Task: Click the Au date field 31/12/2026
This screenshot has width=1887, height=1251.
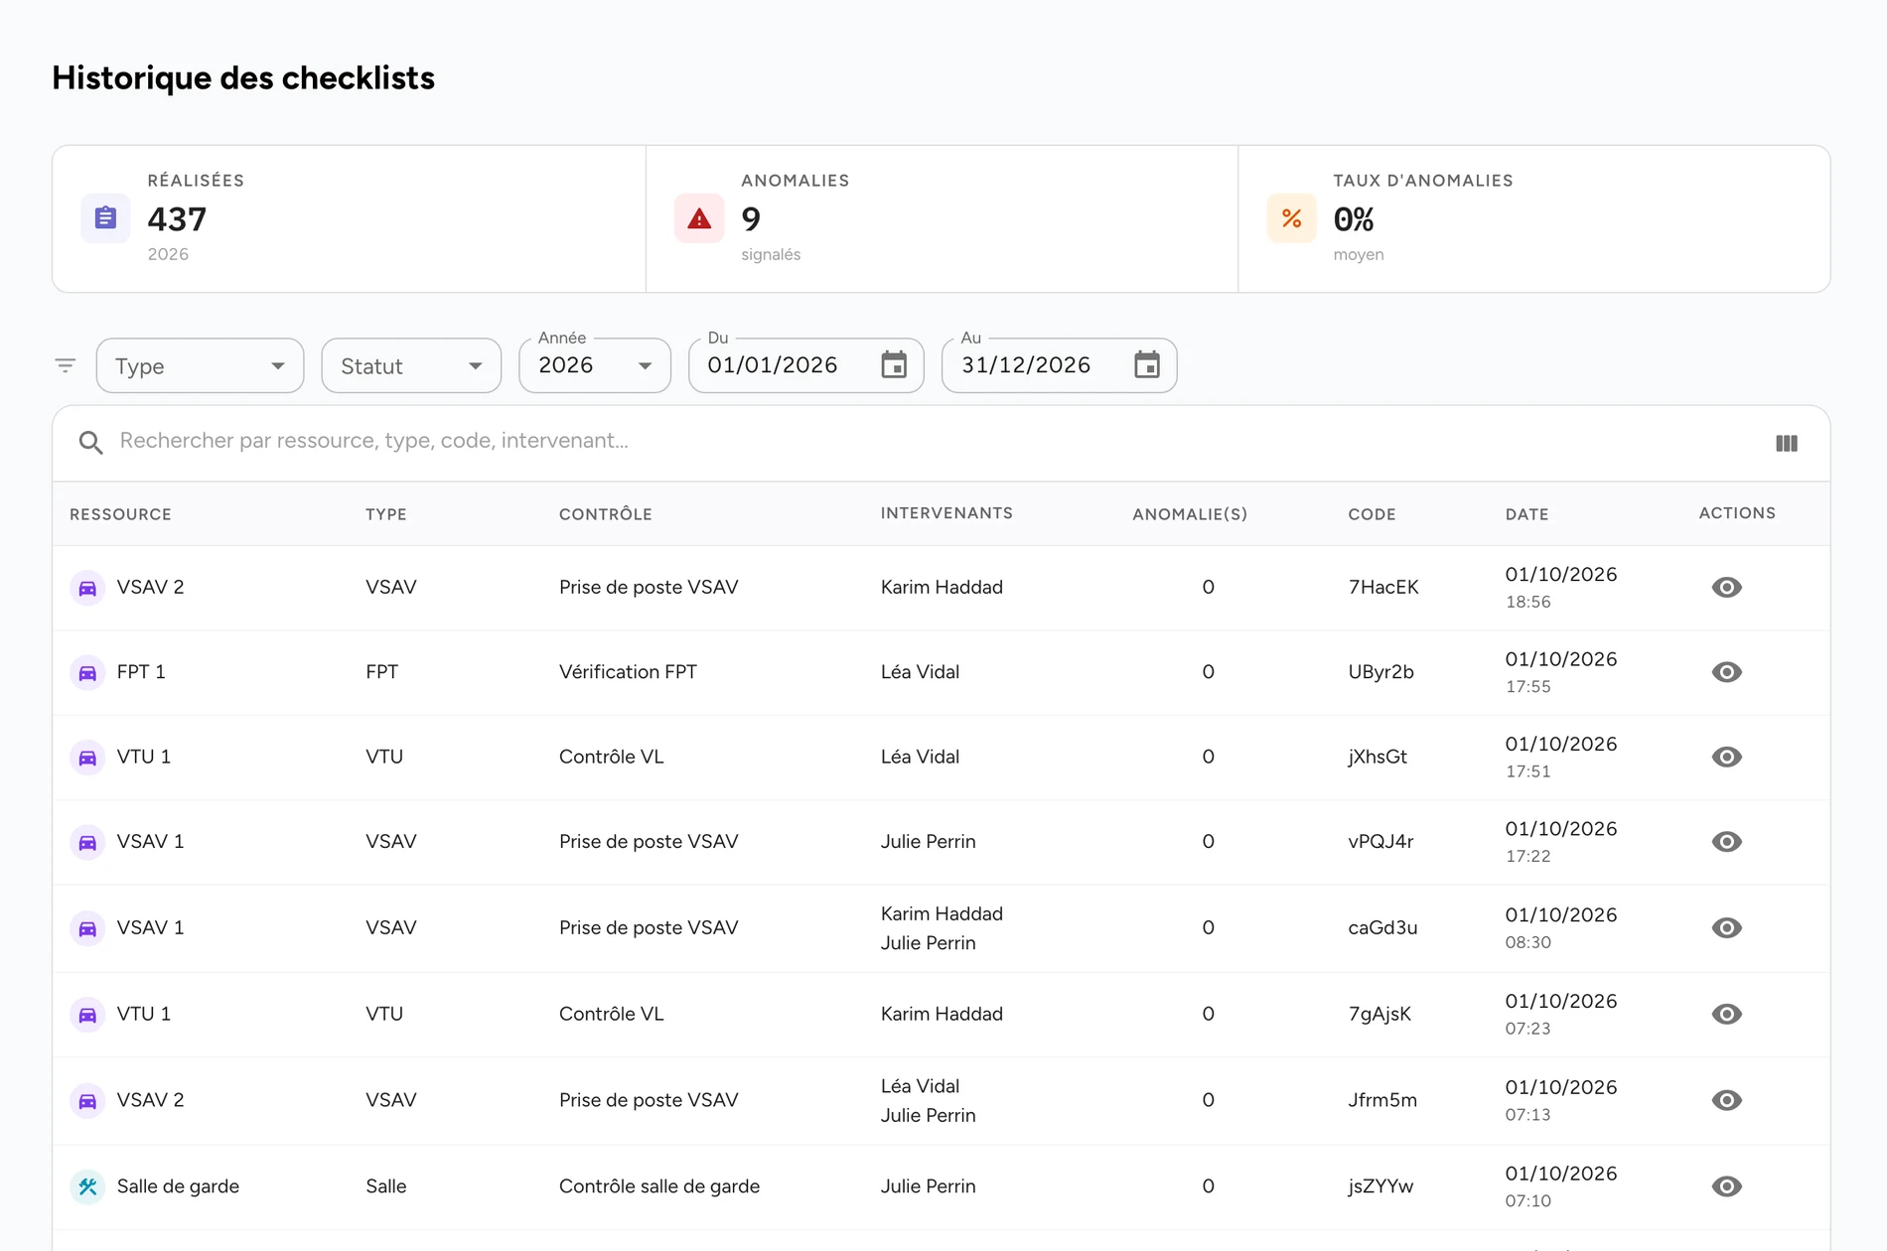Action: point(1059,365)
